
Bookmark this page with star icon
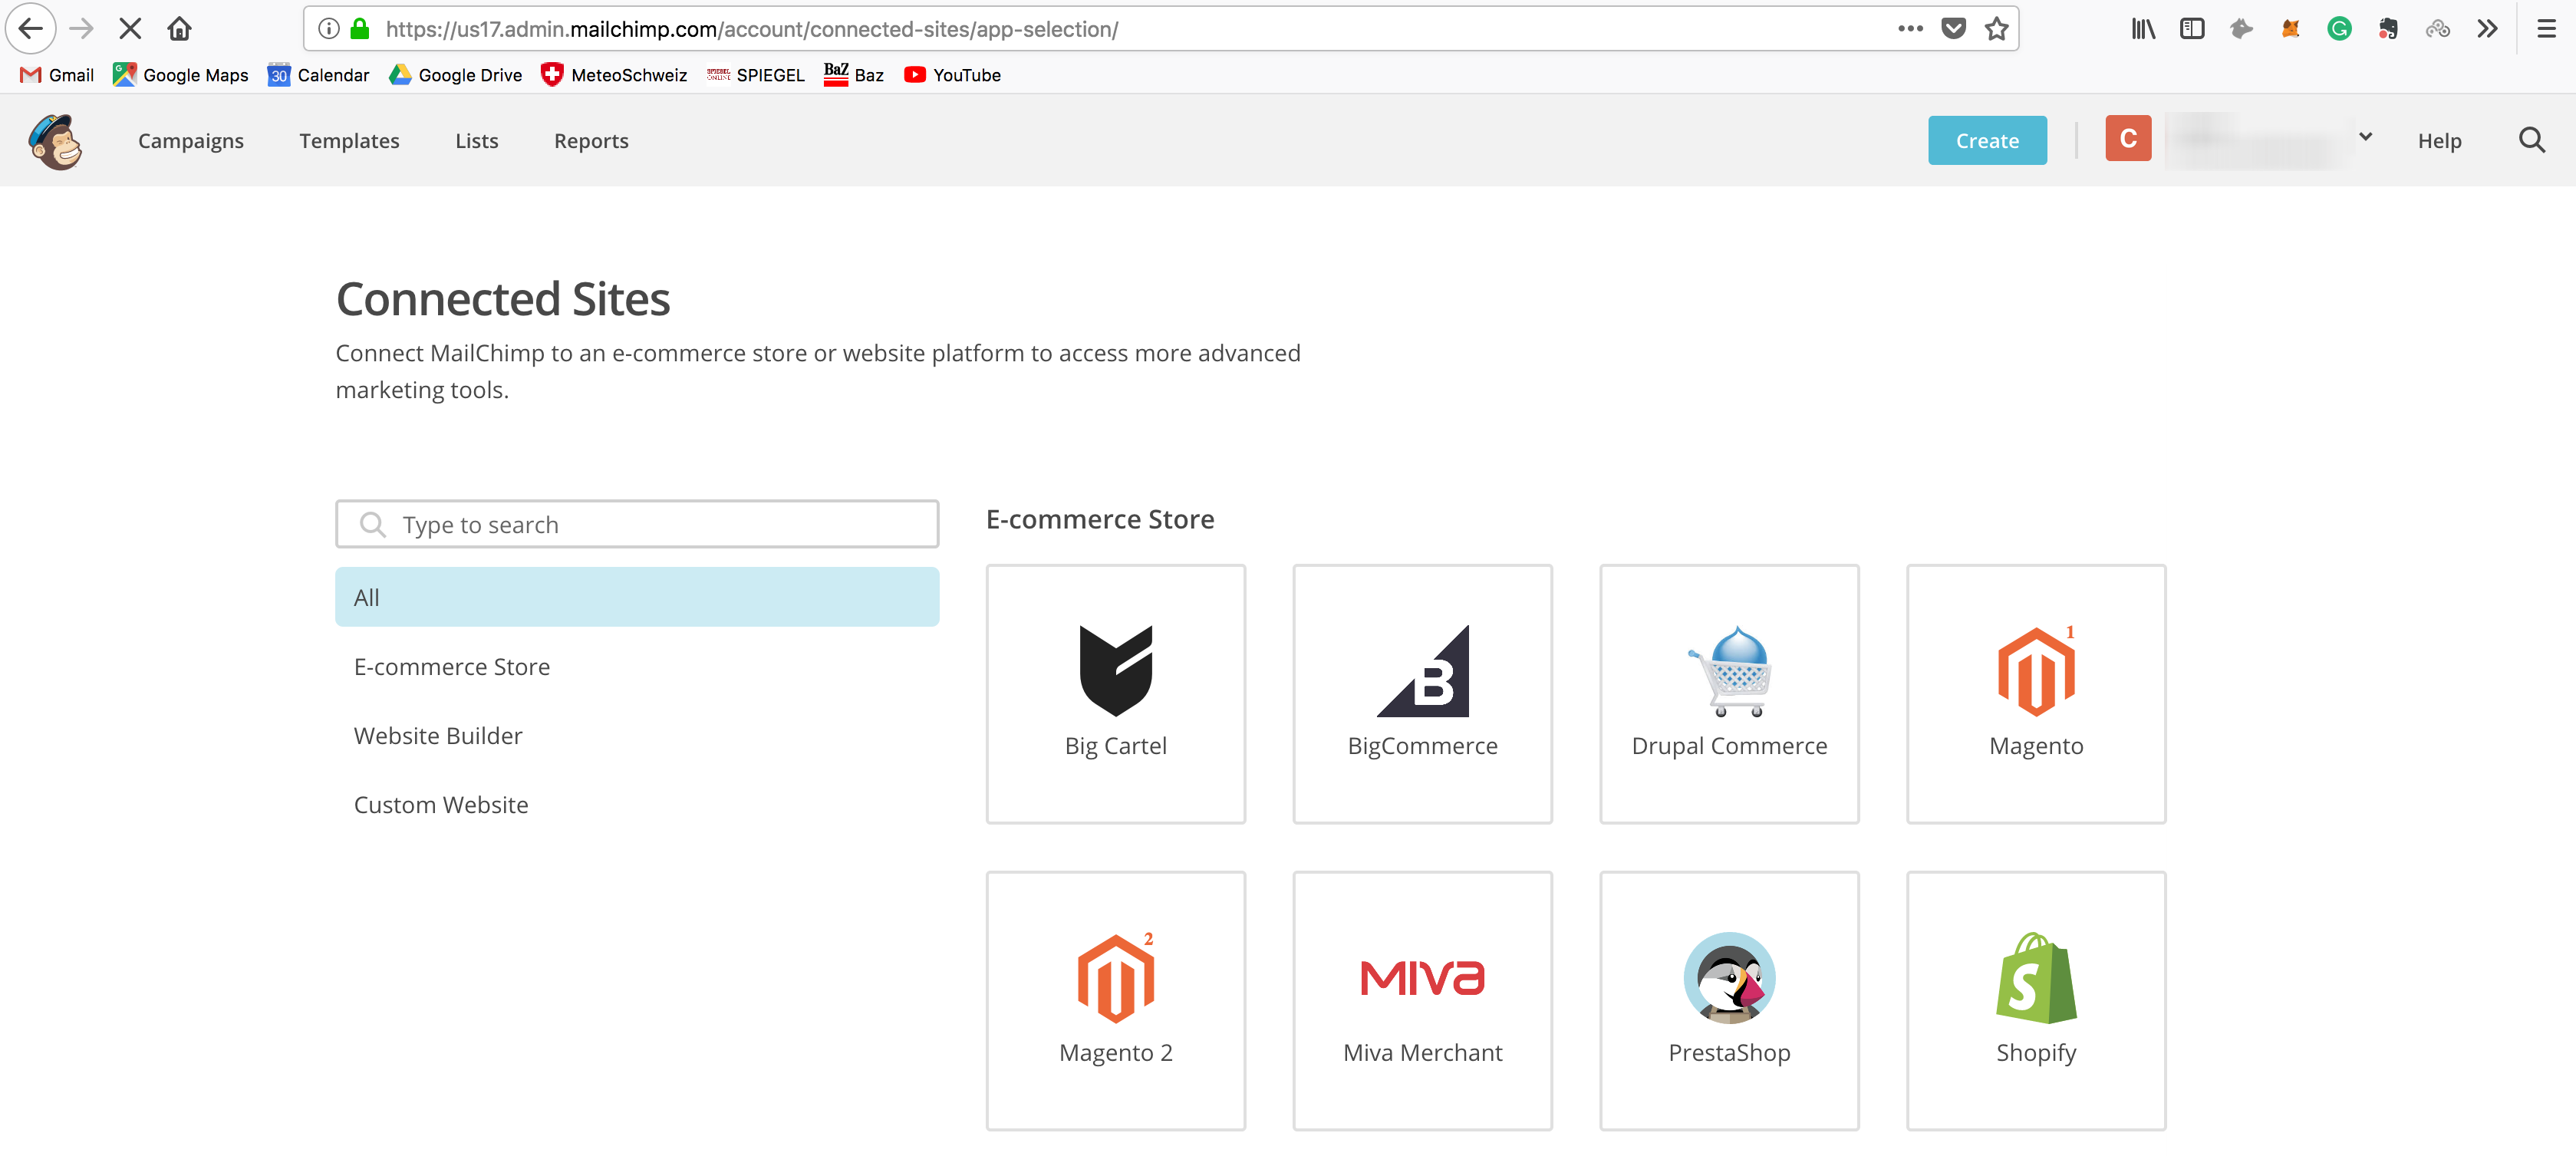1997,28
